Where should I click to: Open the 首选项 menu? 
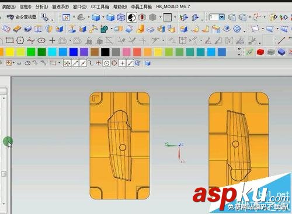point(60,6)
